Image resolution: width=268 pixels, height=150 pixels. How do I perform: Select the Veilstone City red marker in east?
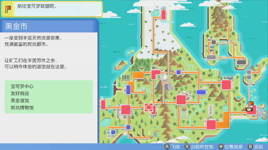[x=226, y=85]
